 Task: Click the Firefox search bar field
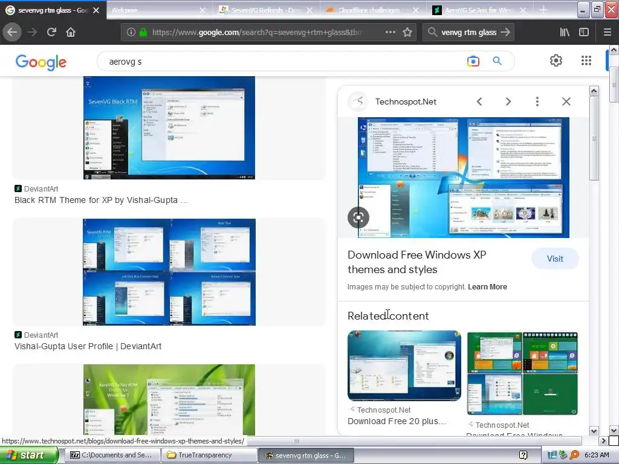pyautogui.click(x=468, y=33)
